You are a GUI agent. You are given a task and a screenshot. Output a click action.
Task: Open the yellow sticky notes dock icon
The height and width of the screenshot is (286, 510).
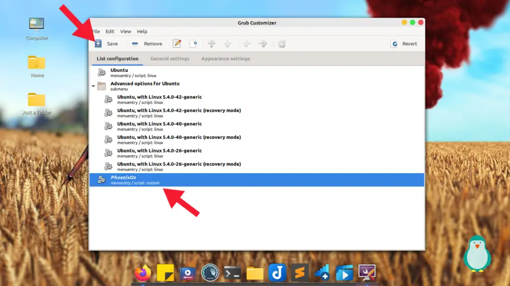click(x=165, y=273)
